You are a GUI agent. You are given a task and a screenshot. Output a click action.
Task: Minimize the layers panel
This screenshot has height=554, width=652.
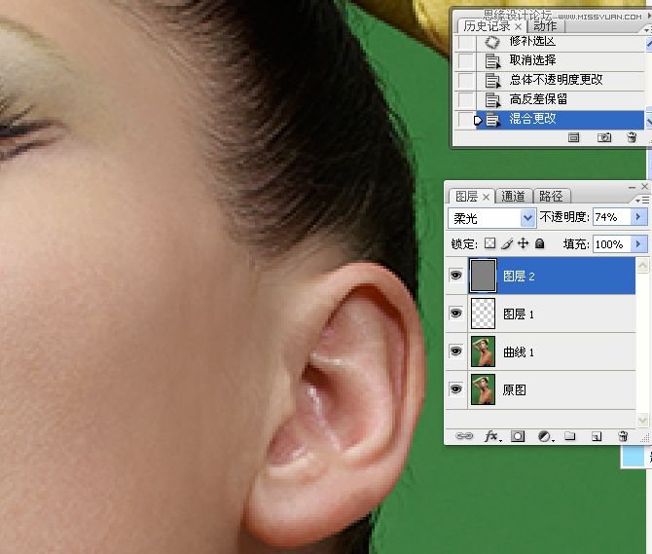coord(632,188)
